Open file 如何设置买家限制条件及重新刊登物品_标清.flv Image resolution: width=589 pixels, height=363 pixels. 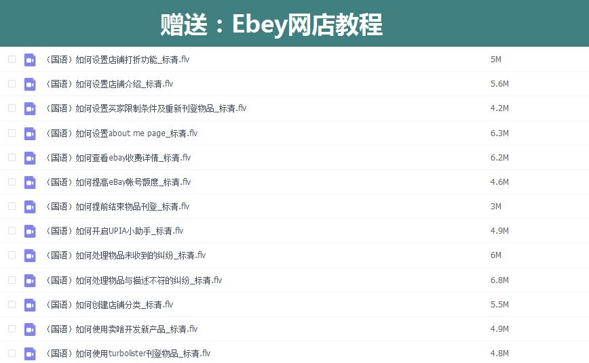(146, 108)
